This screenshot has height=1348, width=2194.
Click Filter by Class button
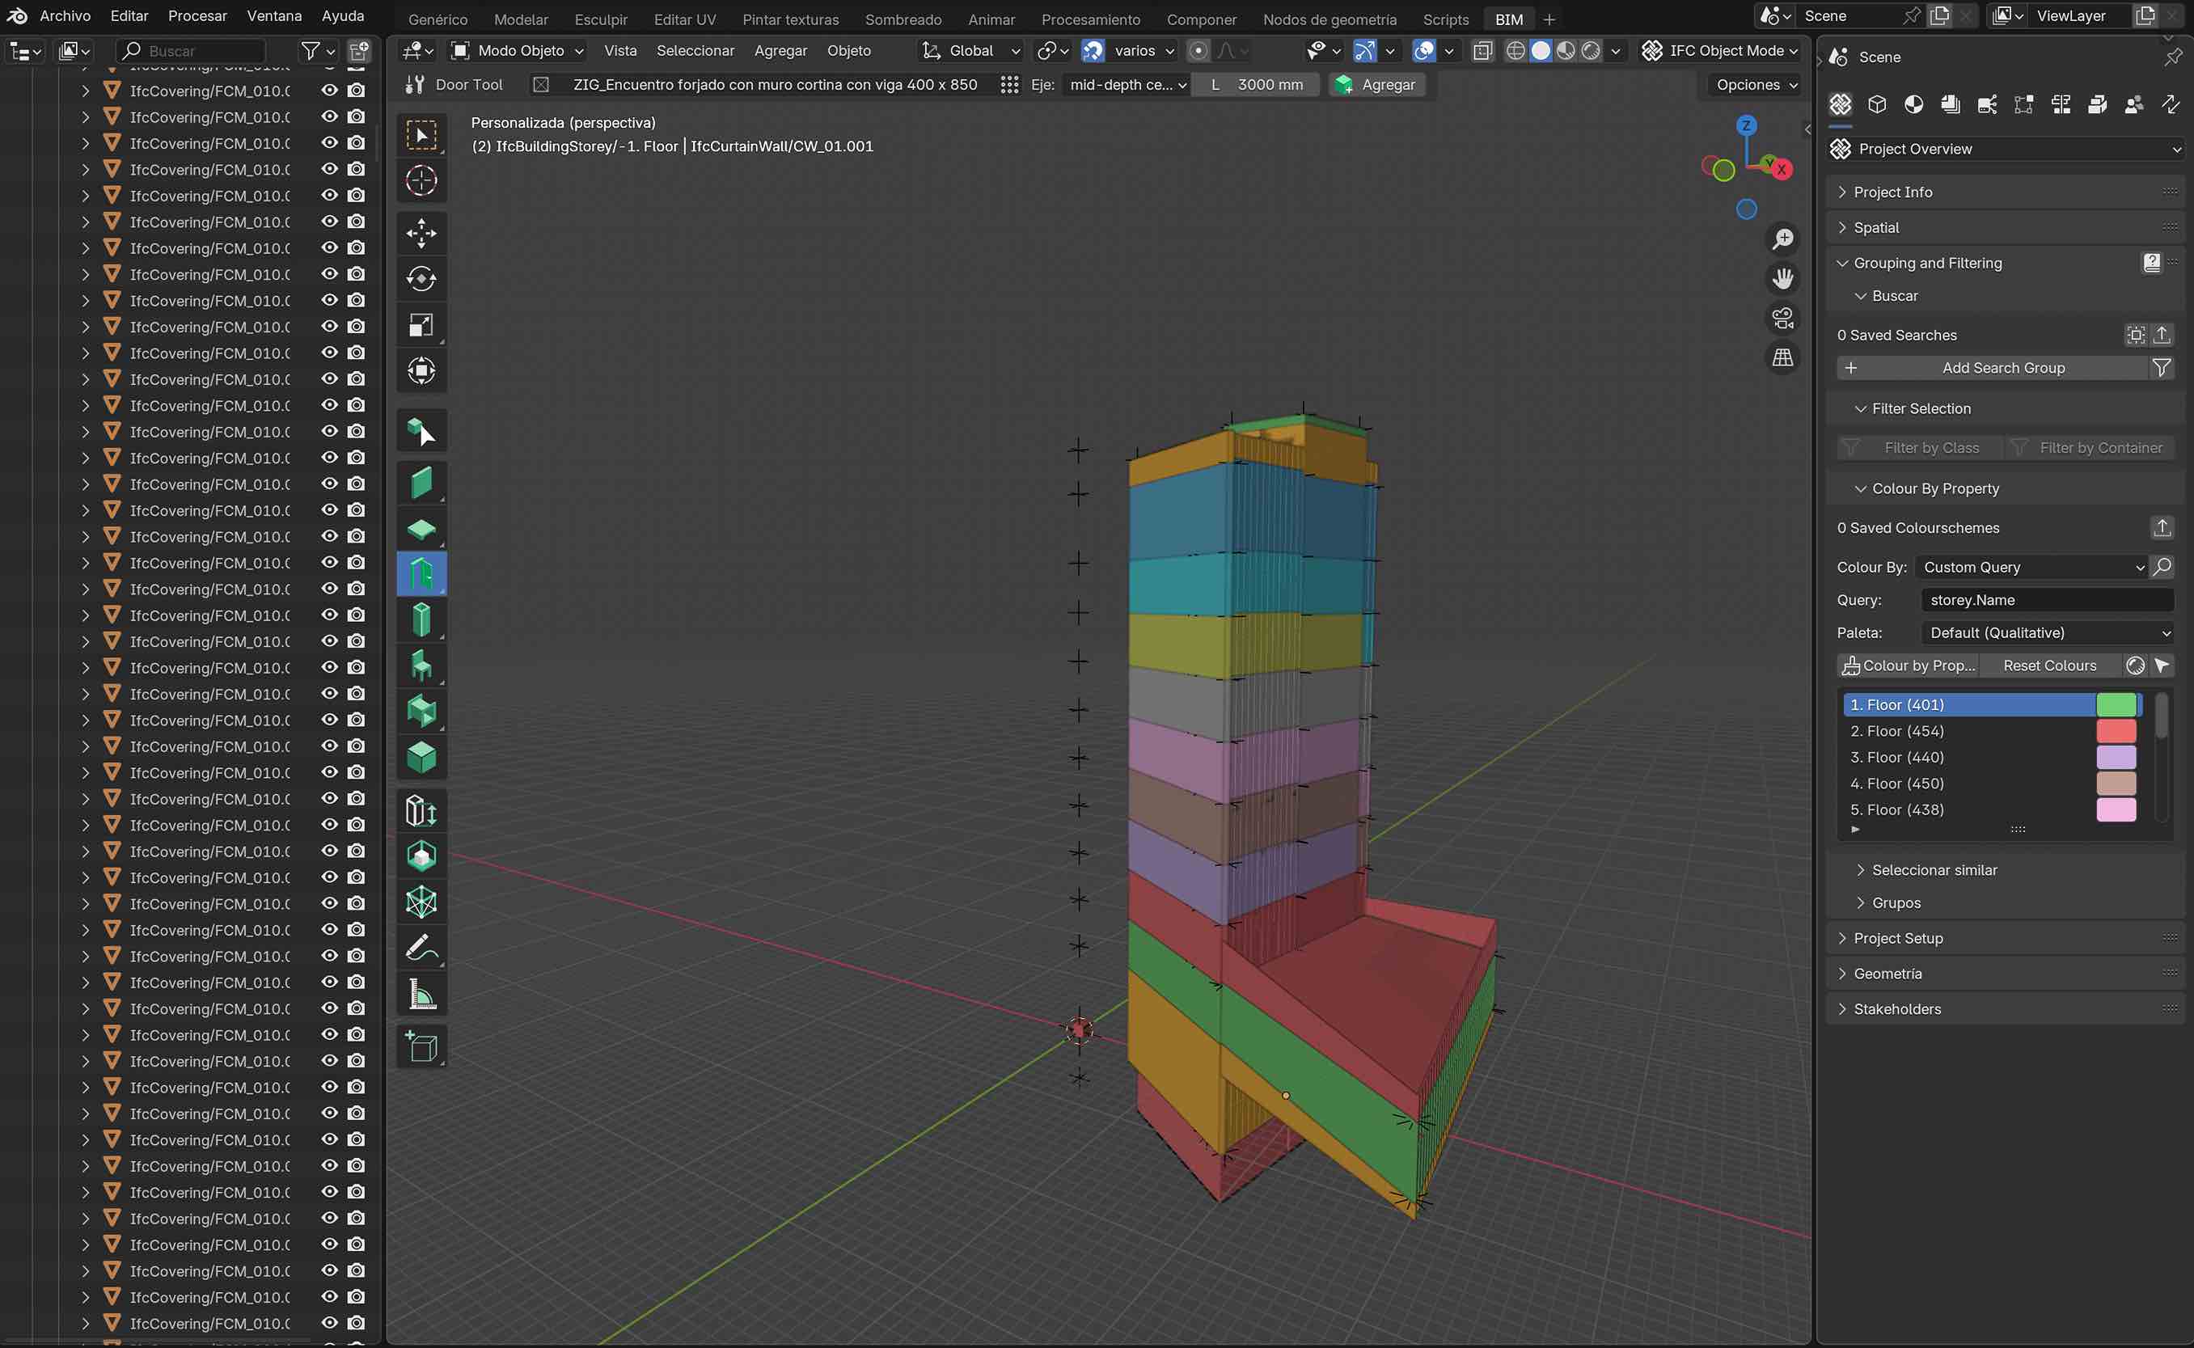(x=1921, y=447)
